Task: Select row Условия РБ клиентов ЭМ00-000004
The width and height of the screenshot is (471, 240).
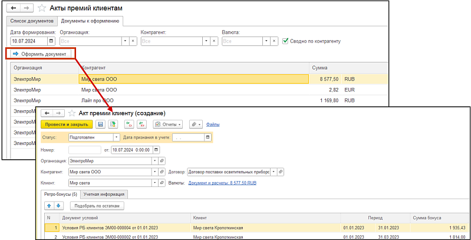Action: (257, 228)
